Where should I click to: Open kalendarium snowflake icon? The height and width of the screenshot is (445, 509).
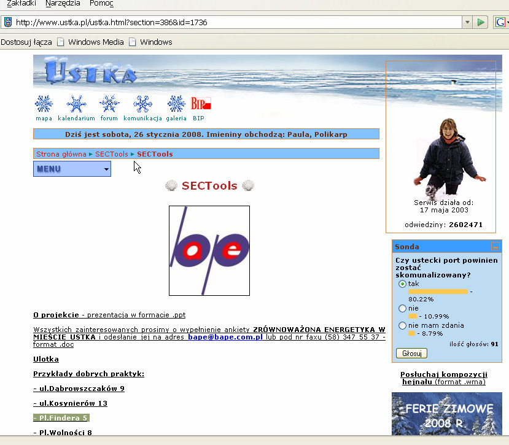tap(77, 104)
